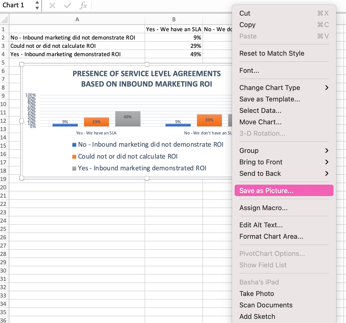Click the chart's top-center resize handle
Viewport: 346px width, 323px height.
[x=147, y=64]
